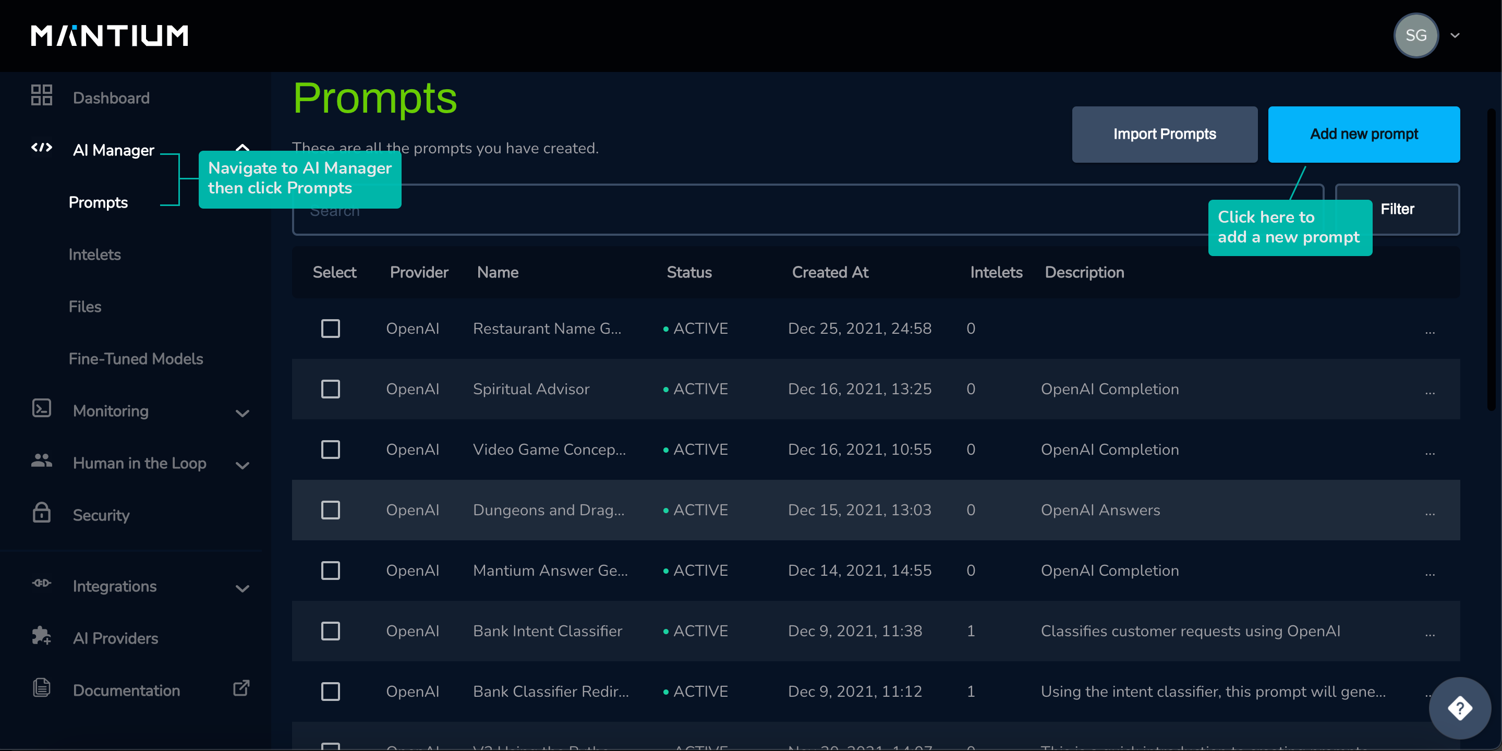Click the Human in the Loop people icon
The width and height of the screenshot is (1502, 751).
pos(41,461)
